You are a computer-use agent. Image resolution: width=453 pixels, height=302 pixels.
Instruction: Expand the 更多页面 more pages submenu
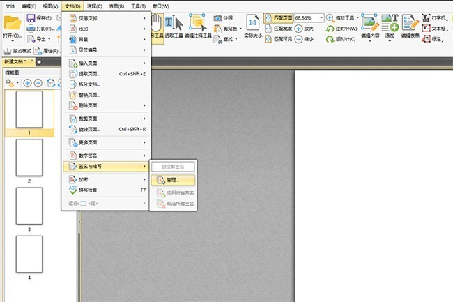pos(107,142)
